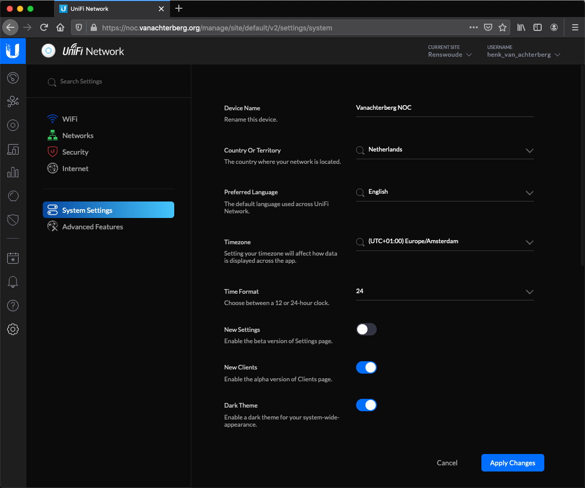
Task: Enable the New Settings beta toggle
Action: [366, 329]
